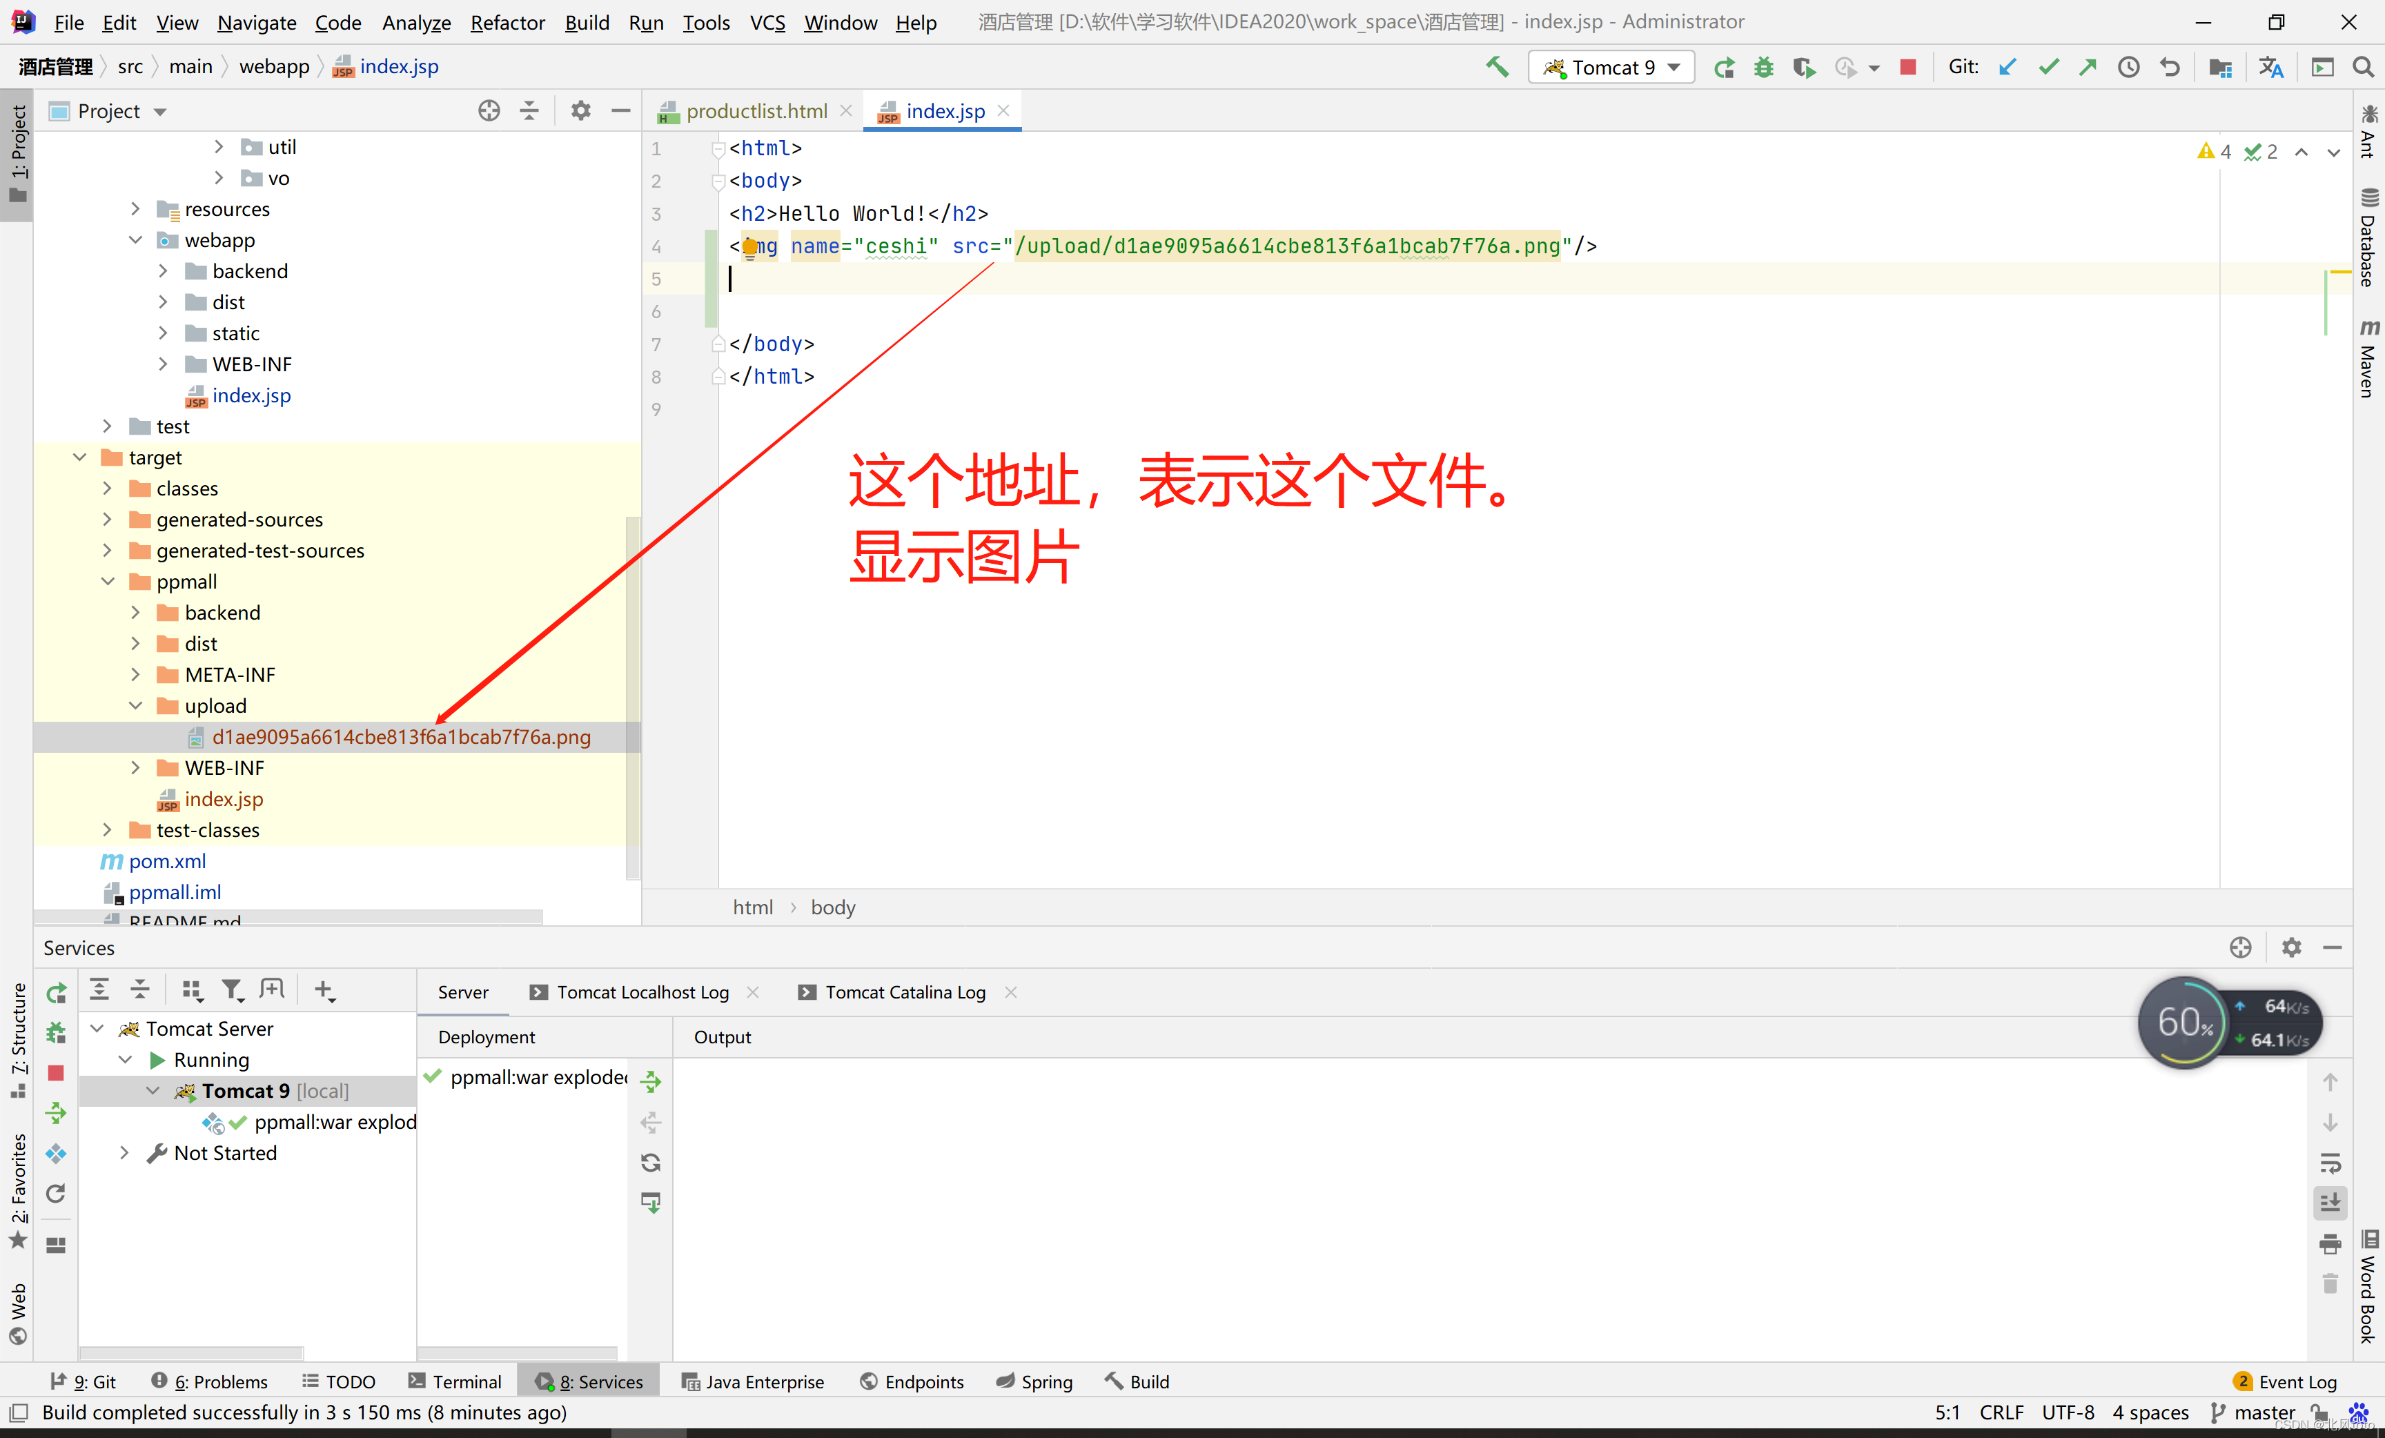
Task: Click Group By icon in Services toolbar
Action: tap(192, 990)
